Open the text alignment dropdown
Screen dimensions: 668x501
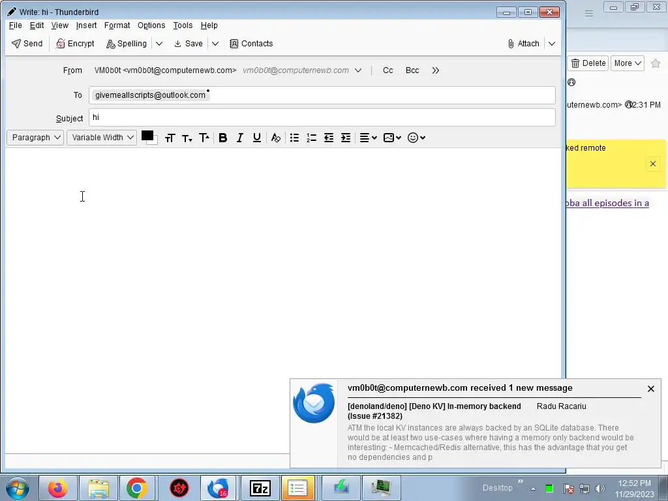368,138
